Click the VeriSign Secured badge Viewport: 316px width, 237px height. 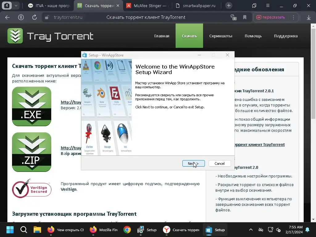tap(32, 188)
